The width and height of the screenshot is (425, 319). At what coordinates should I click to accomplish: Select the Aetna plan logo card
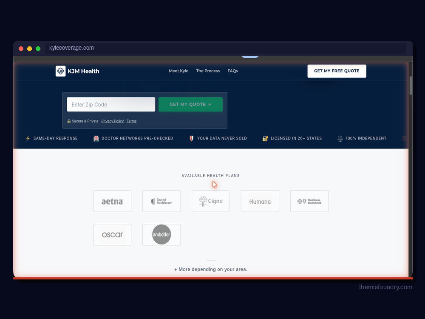pos(112,201)
